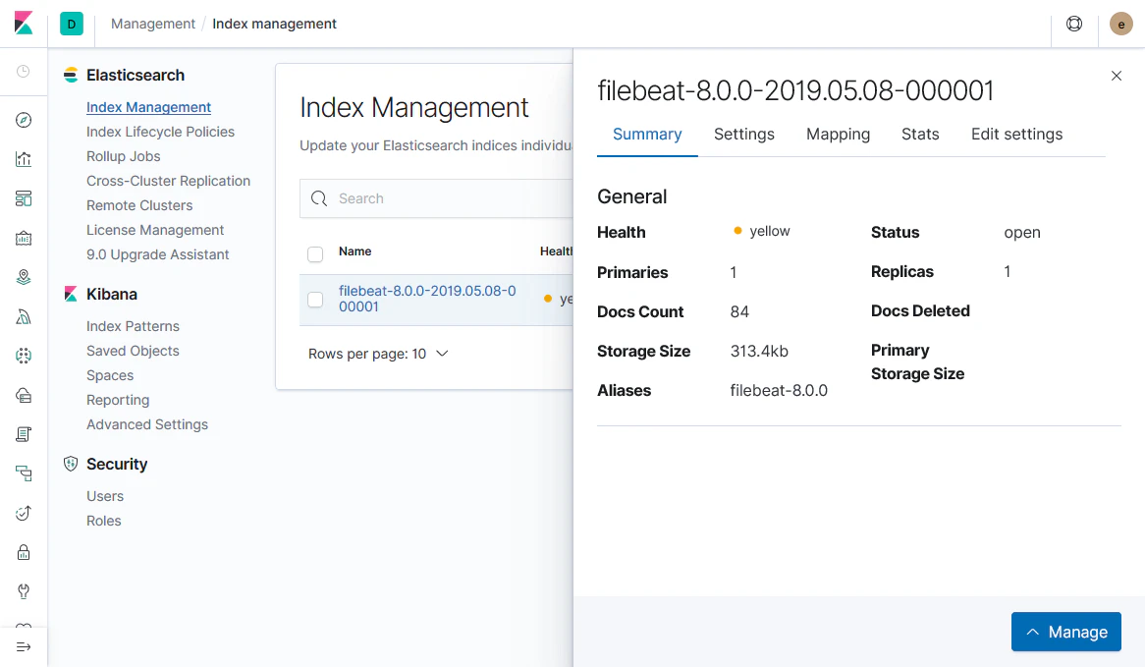1145x667 pixels.
Task: Open Canvas from the side navigation
Action: [x=24, y=238]
